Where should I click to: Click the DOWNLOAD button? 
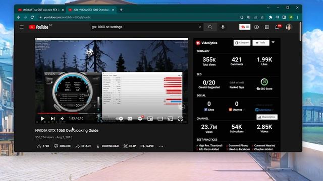pos(107,146)
